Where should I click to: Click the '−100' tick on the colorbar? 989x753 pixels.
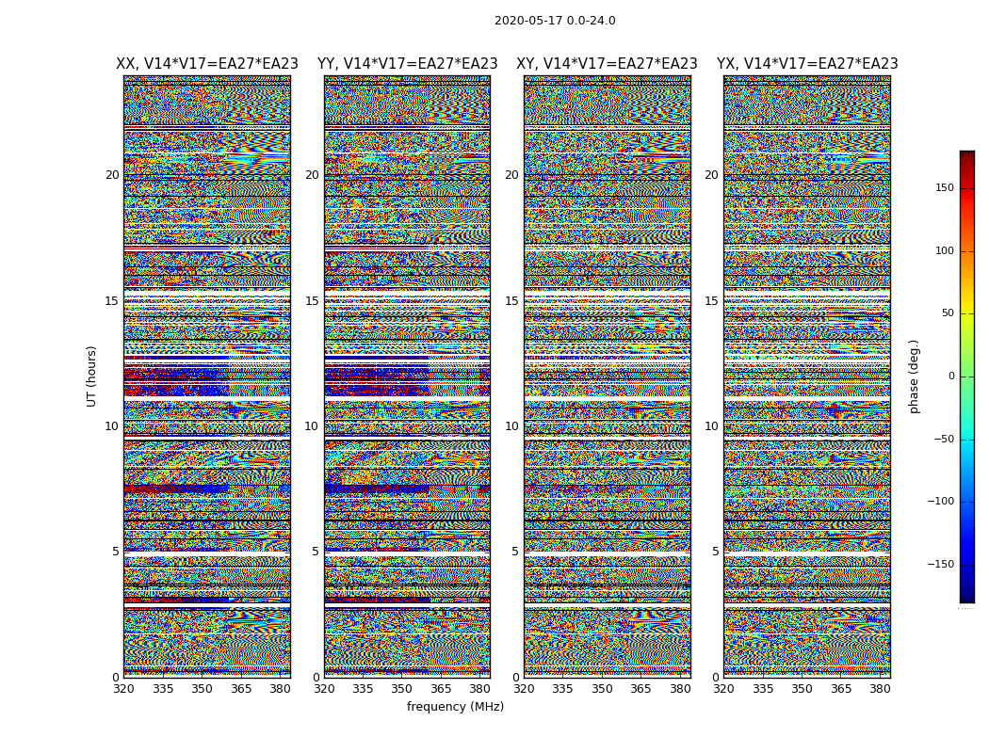point(940,501)
